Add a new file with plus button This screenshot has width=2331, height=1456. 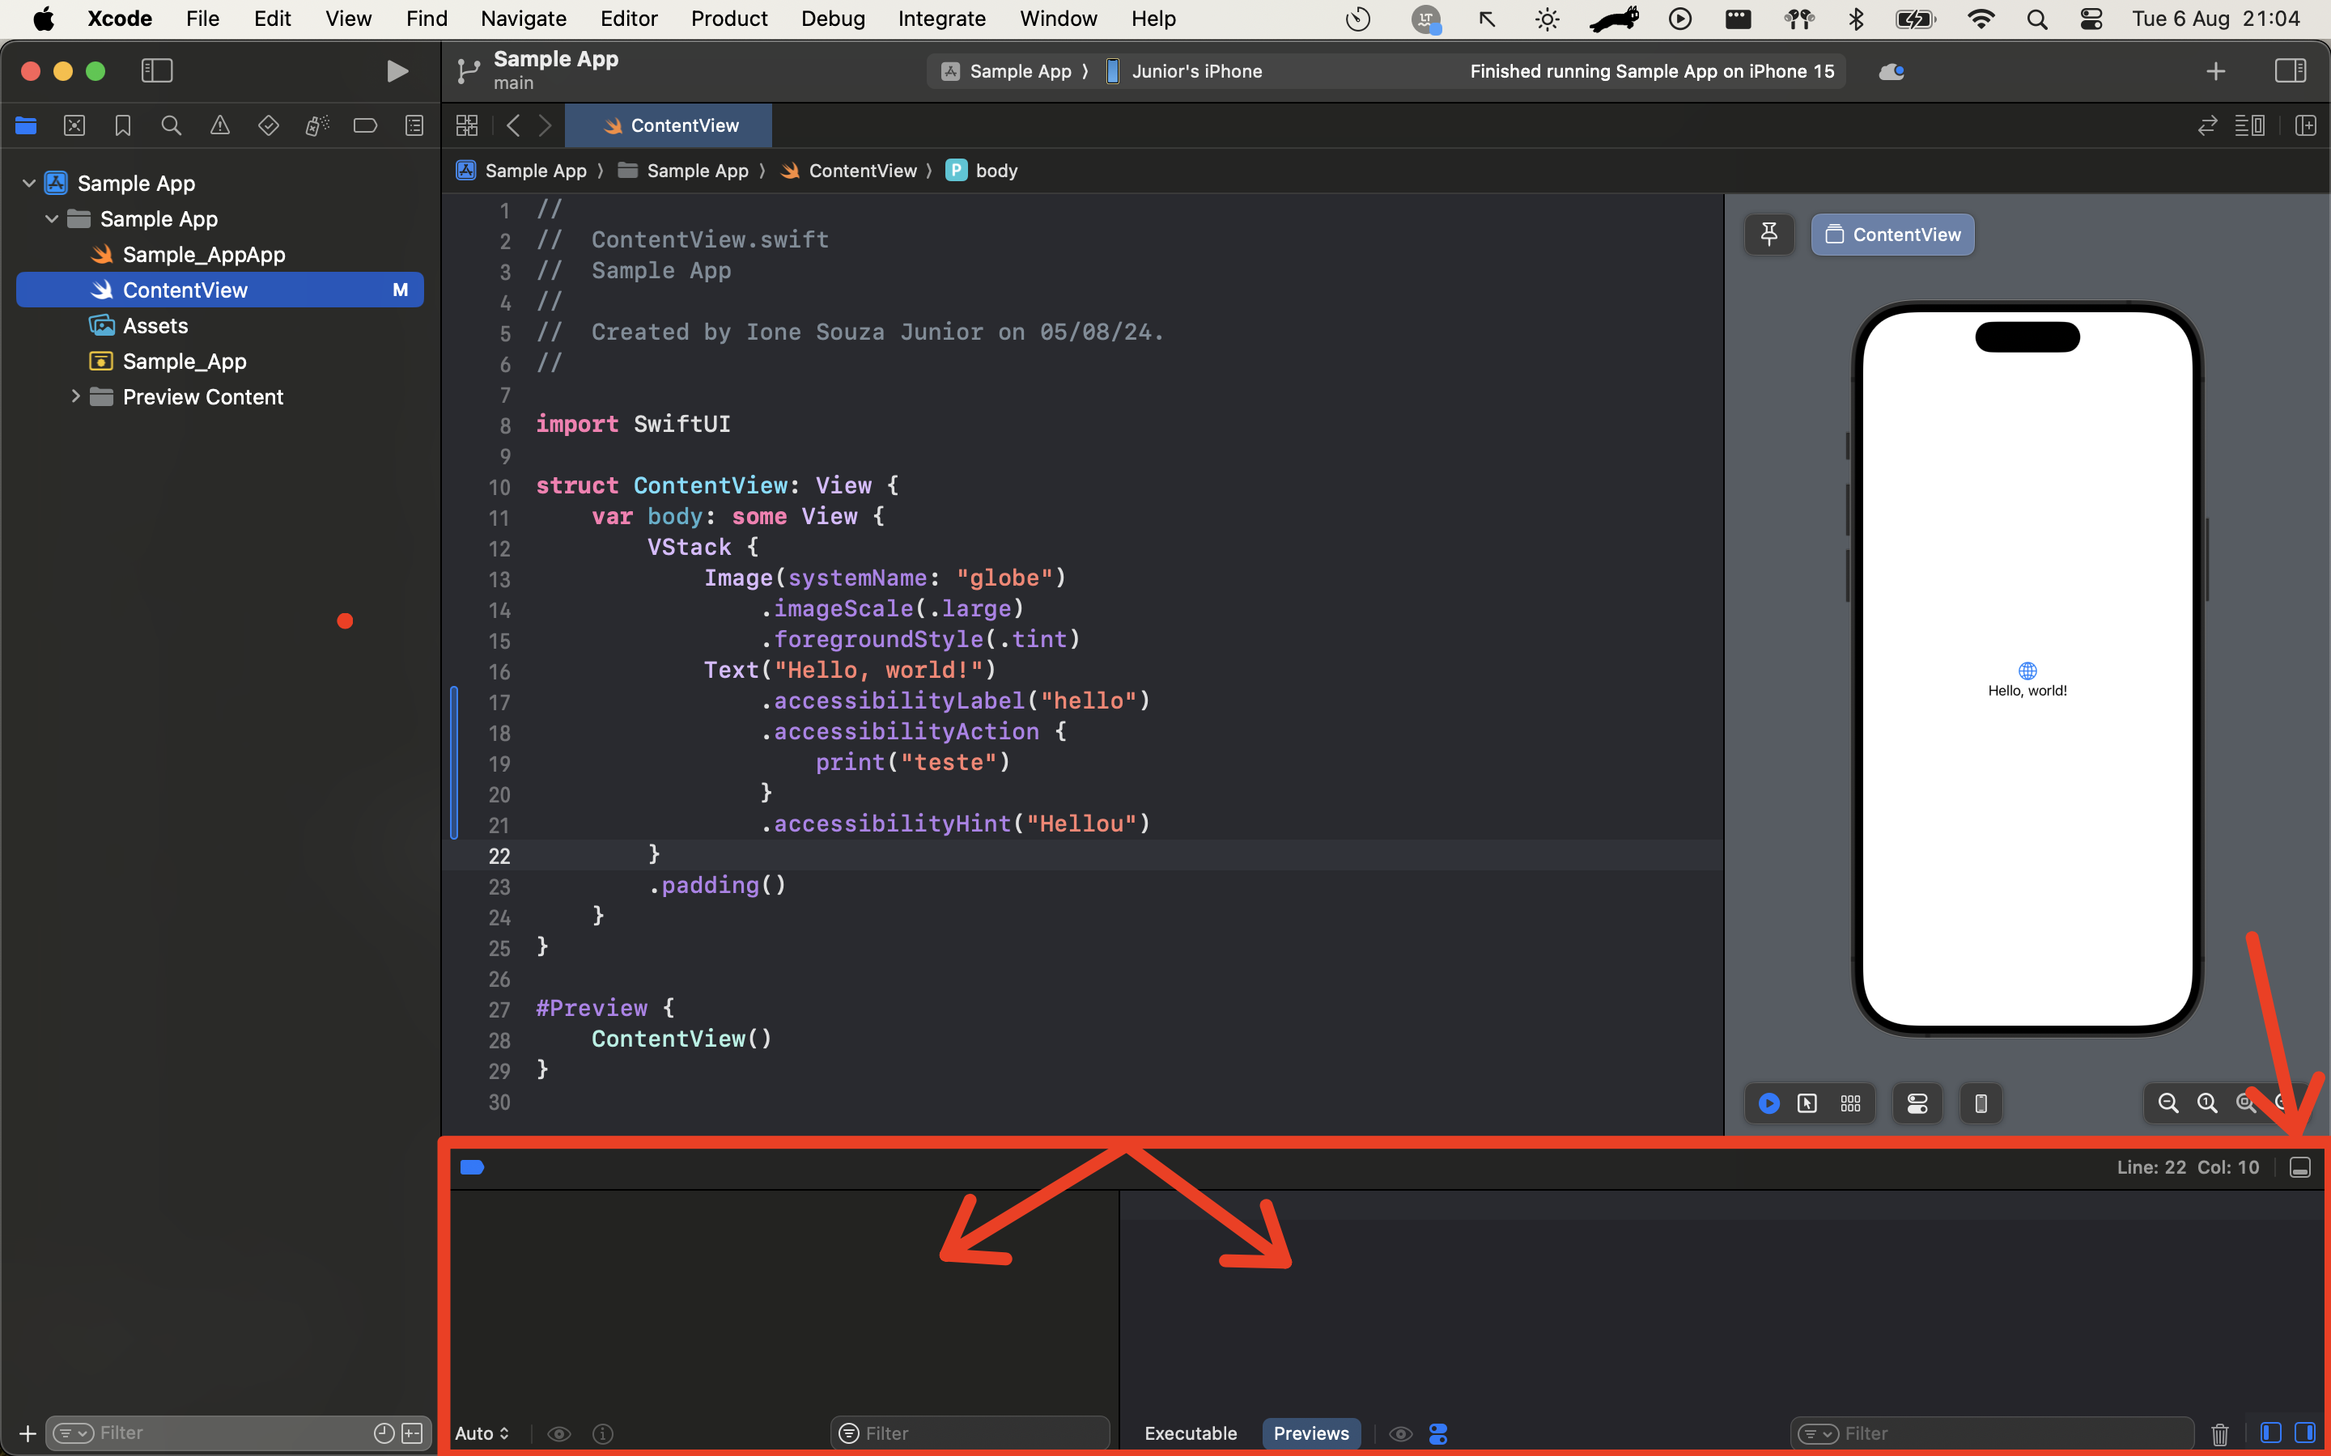27,1433
